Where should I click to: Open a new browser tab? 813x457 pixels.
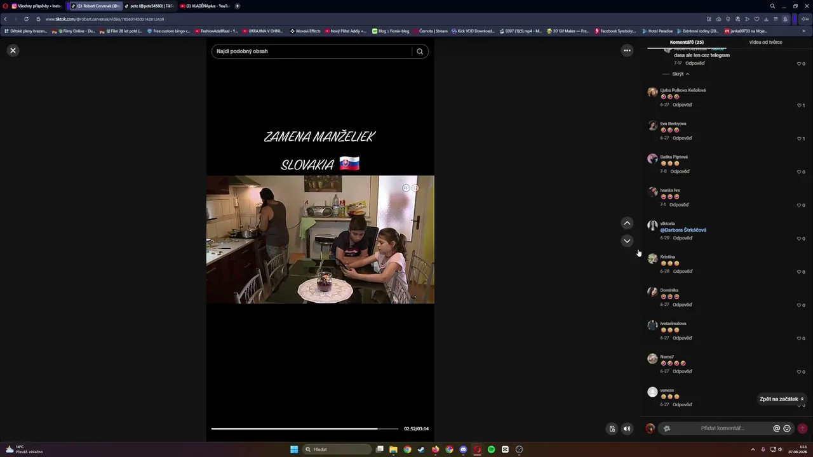pyautogui.click(x=238, y=6)
